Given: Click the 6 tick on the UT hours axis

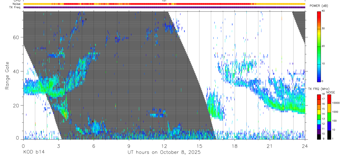Looking at the screenshot, I should [94, 146].
